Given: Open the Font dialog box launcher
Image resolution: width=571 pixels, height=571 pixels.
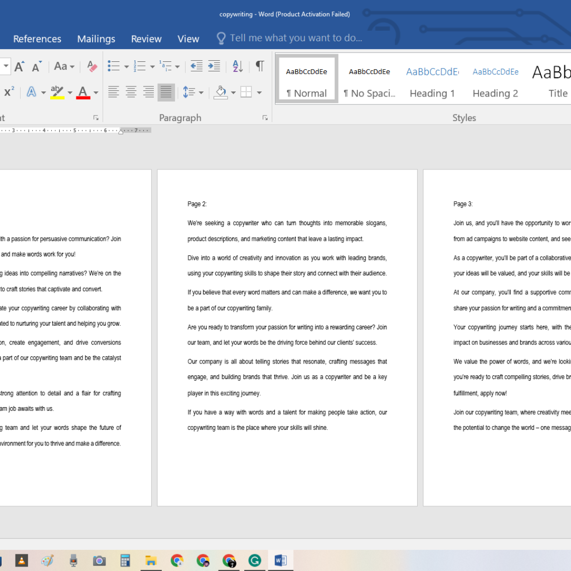Looking at the screenshot, I should [x=96, y=118].
